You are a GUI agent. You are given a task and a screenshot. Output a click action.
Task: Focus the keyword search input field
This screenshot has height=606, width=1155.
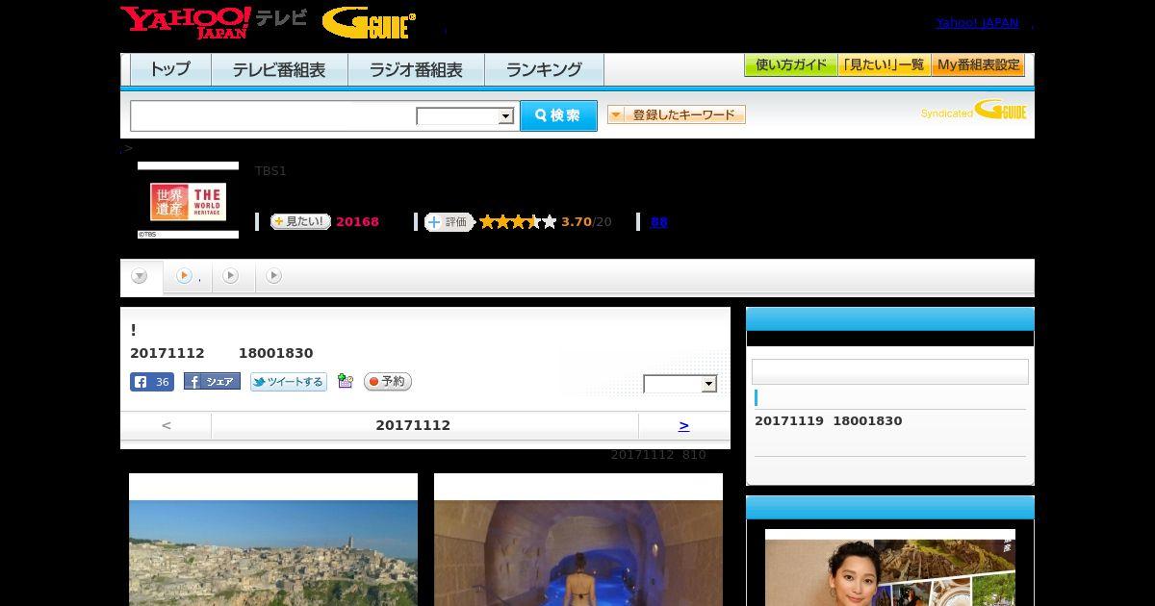tap(272, 115)
